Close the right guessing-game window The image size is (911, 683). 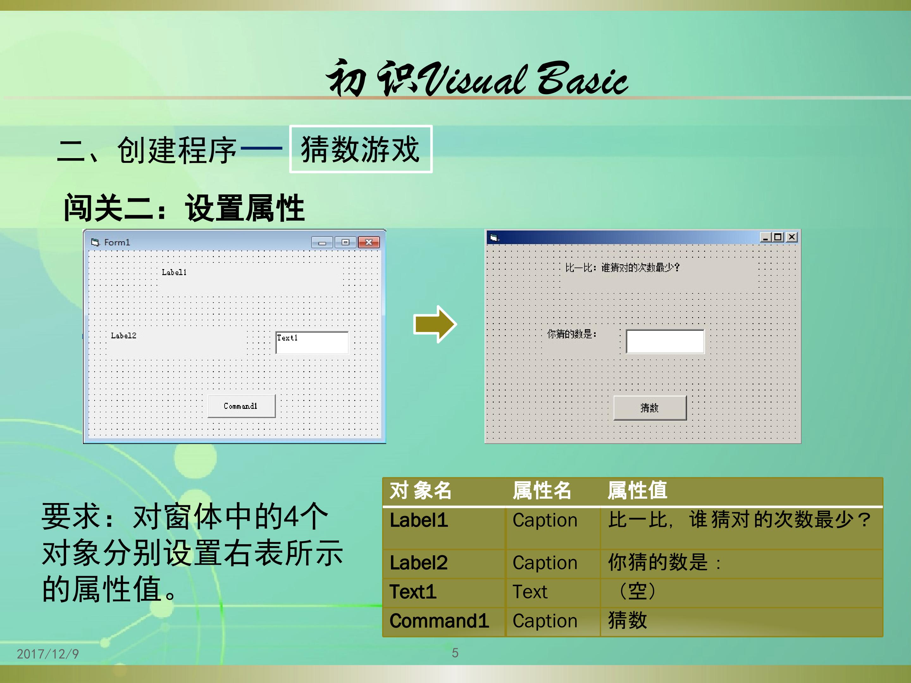[x=791, y=237]
